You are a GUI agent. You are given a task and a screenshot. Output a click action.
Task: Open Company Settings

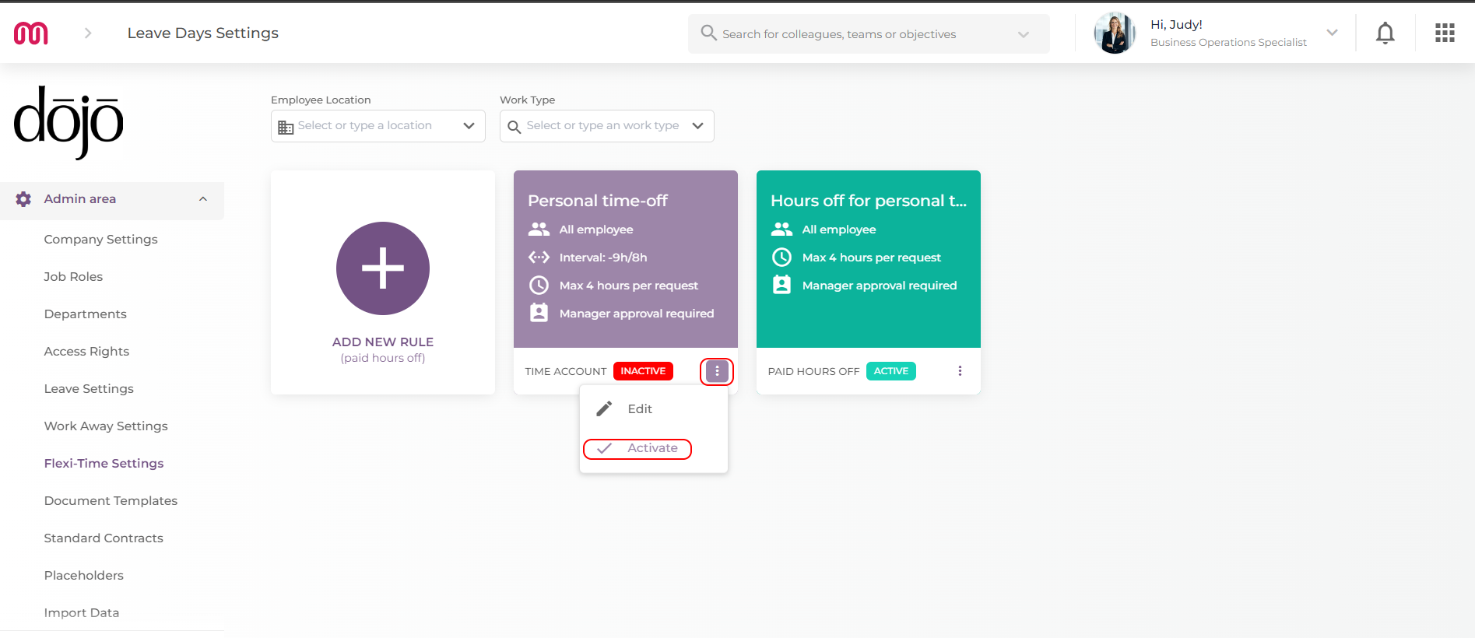tap(100, 240)
